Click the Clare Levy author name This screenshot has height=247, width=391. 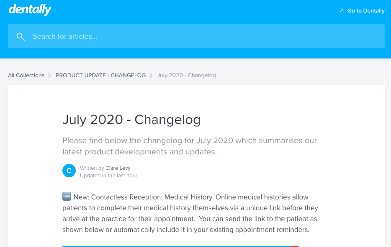pos(118,168)
